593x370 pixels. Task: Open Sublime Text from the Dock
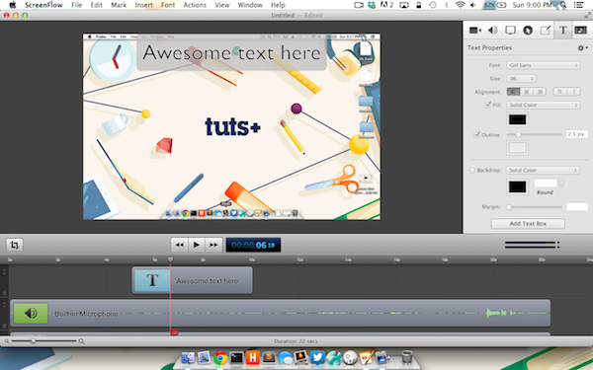pyautogui.click(x=269, y=357)
